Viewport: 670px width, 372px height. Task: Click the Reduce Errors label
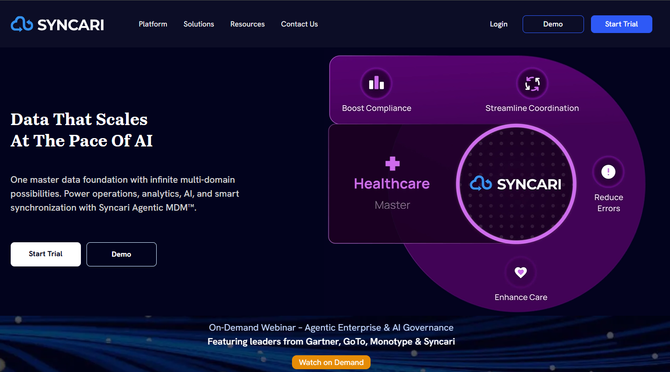[609, 203]
